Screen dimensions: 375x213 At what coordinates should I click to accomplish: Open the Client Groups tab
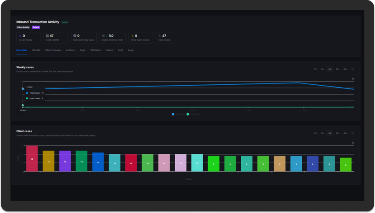tap(53, 50)
